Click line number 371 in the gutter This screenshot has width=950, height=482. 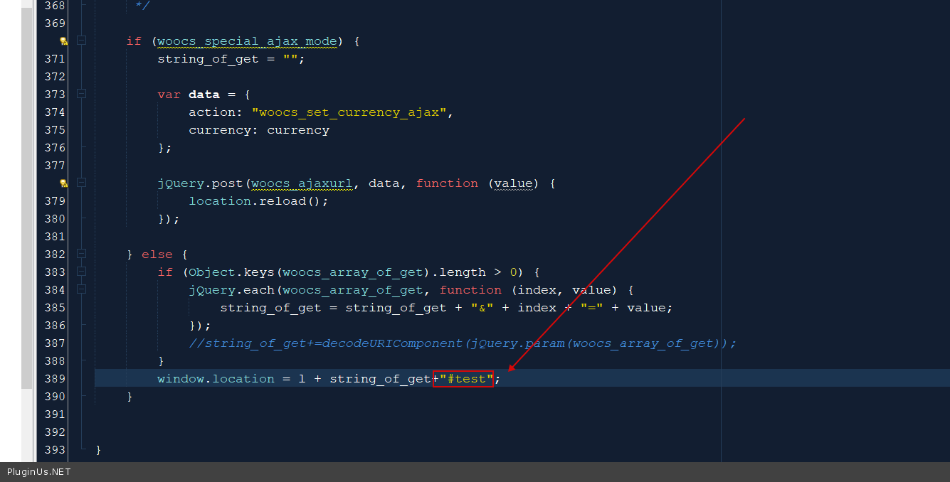pyautogui.click(x=55, y=59)
